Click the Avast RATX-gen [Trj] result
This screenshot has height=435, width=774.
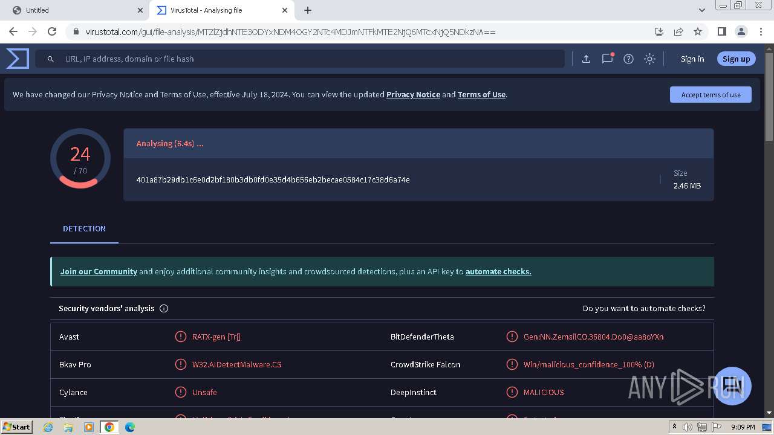pyautogui.click(x=216, y=337)
